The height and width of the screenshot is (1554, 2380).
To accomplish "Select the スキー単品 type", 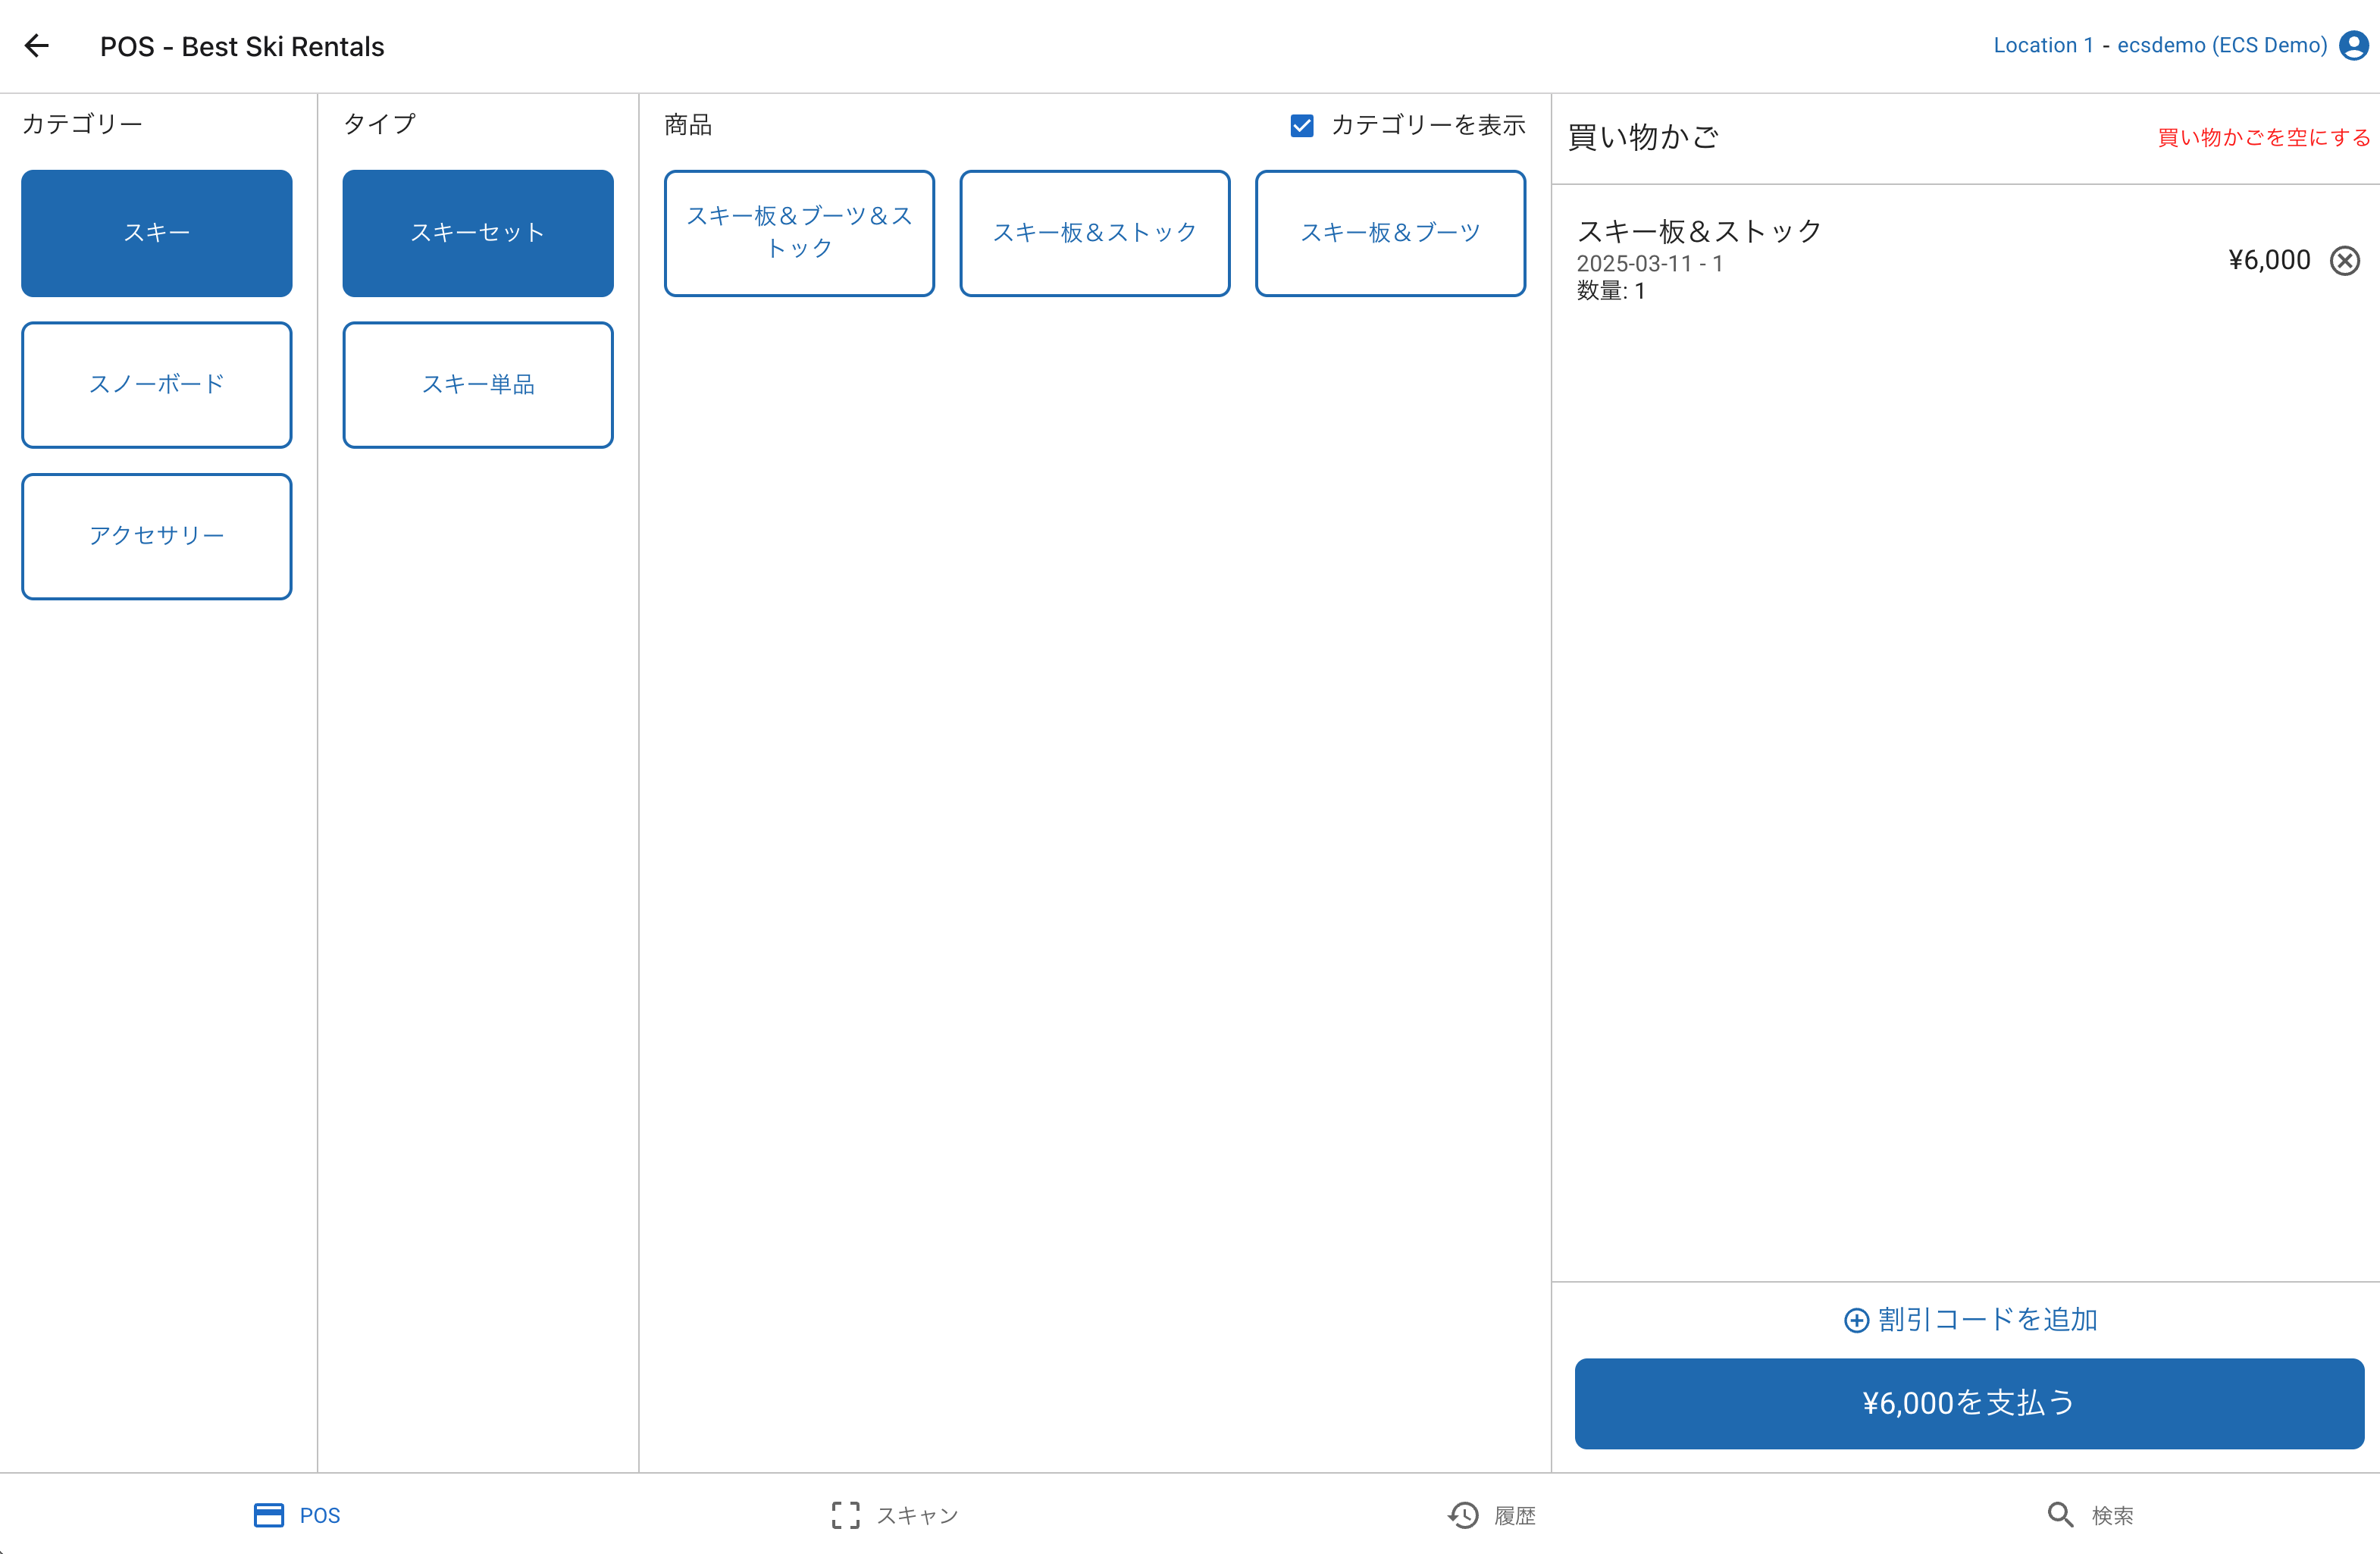I will tap(478, 385).
